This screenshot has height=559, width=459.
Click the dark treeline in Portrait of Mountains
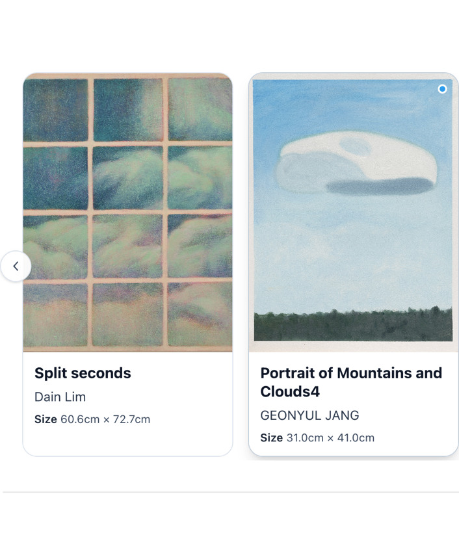tap(353, 325)
